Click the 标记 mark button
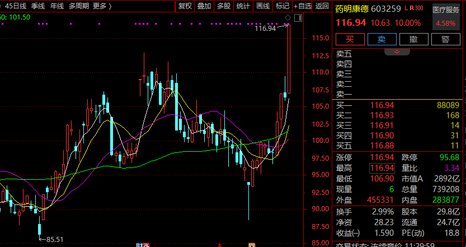The height and width of the screenshot is (247, 466). (283, 6)
